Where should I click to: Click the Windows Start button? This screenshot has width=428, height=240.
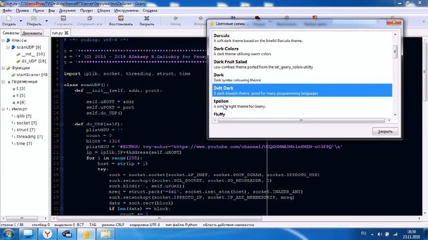pyautogui.click(x=8, y=234)
